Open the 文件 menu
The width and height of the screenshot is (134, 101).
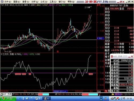pyautogui.click(x=8, y=2)
